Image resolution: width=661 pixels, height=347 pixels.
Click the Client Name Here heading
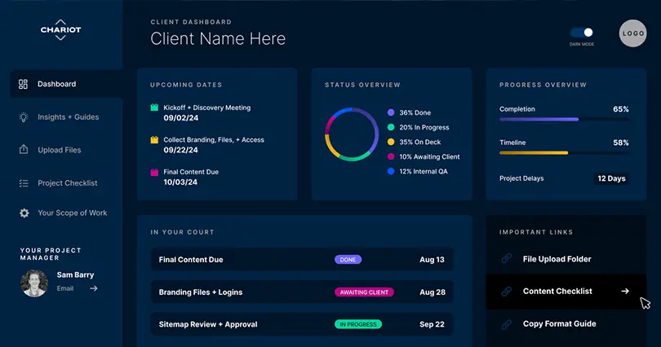click(x=218, y=39)
